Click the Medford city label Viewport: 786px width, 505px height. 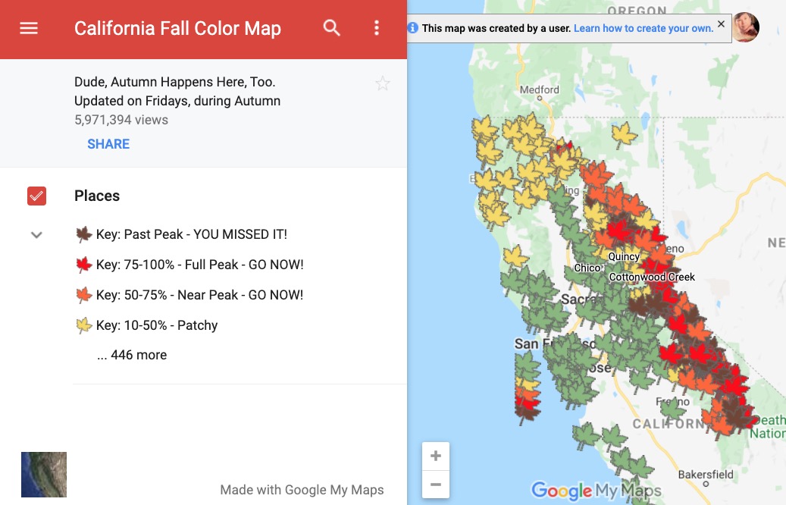click(x=540, y=89)
